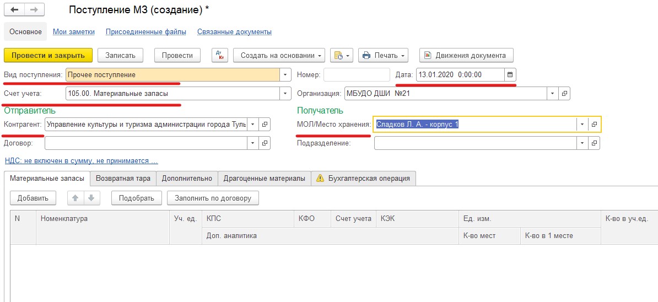This screenshot has width=658, height=302.
Task: Open the Присоединенные файлы link
Action: tap(145, 32)
